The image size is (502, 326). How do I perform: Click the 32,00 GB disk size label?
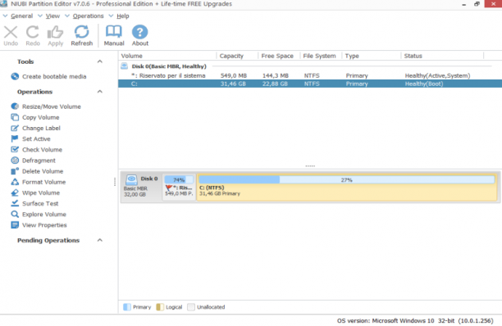pyautogui.click(x=135, y=195)
